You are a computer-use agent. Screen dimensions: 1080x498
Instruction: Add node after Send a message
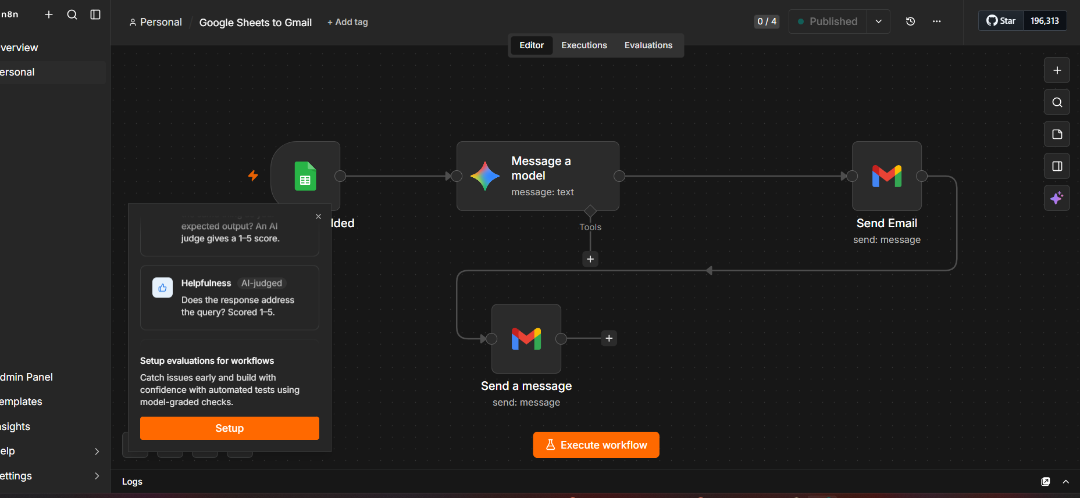(609, 338)
